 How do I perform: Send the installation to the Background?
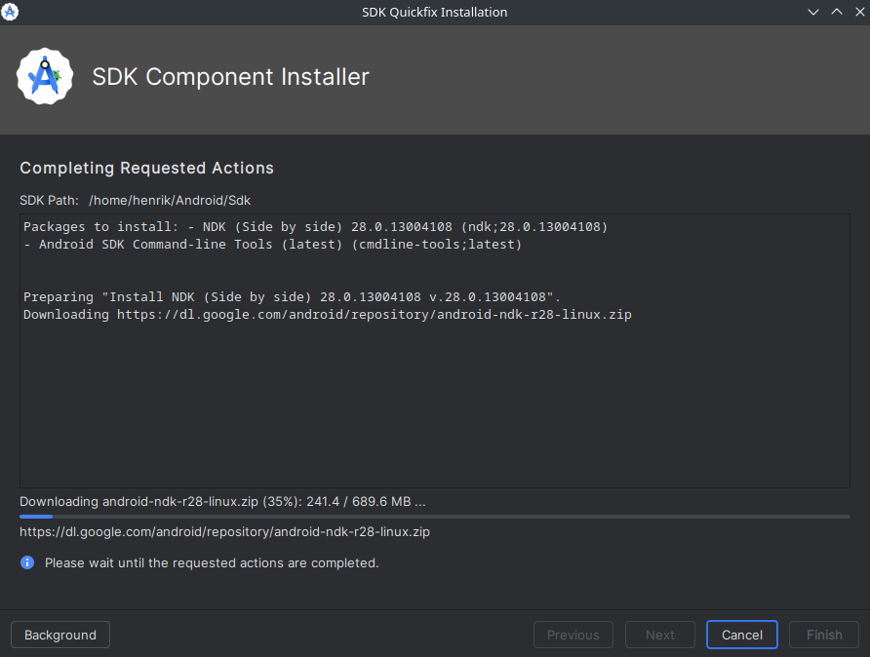coord(60,635)
